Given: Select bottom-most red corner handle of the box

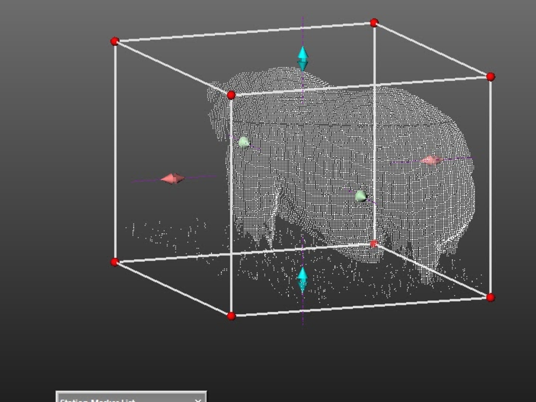Looking at the screenshot, I should click(231, 316).
